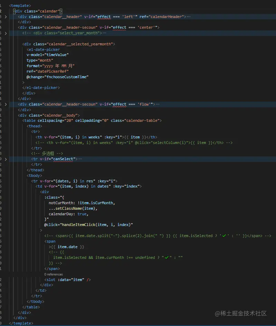The image size is (276, 326).
Task: Click calendar__selected_yearmonth class line
Action: 69,44
